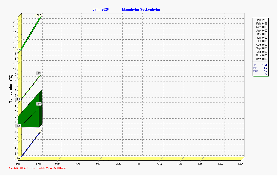Click the 'Jun' label on the x-axis

coord(118,164)
